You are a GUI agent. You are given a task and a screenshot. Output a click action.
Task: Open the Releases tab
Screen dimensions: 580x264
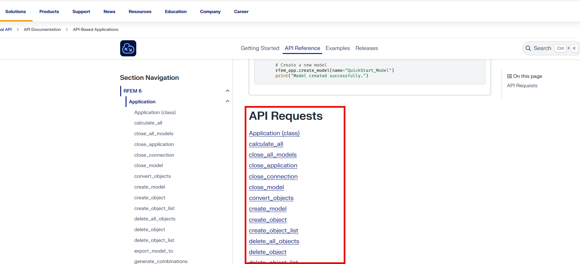click(367, 48)
